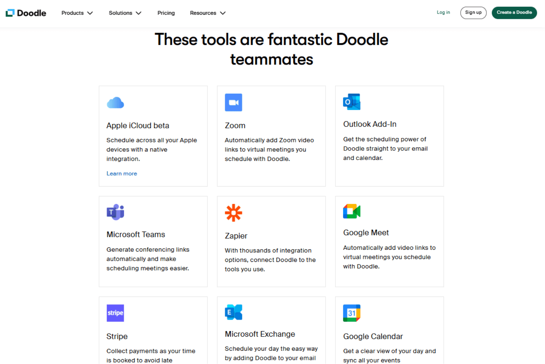Select the Google Meet card heading
This screenshot has width=545, height=364.
point(366,233)
